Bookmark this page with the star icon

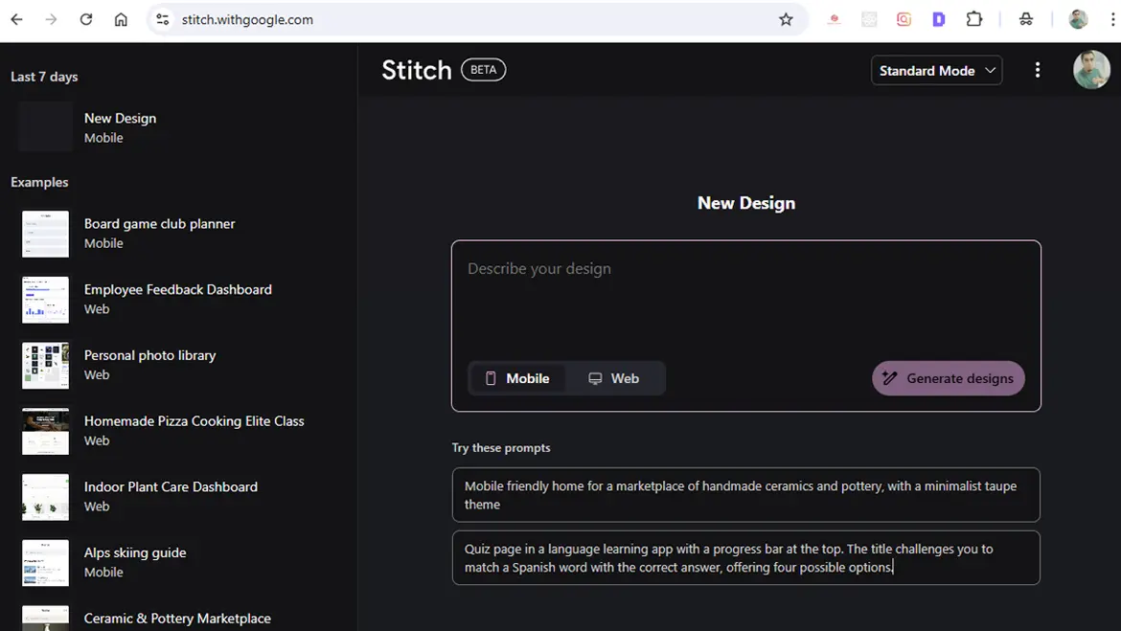pos(786,19)
